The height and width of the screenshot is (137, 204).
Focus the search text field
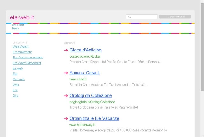click(142, 17)
